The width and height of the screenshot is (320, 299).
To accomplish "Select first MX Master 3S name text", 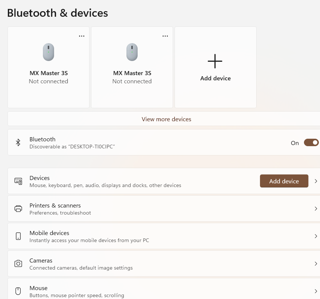I will (48, 73).
